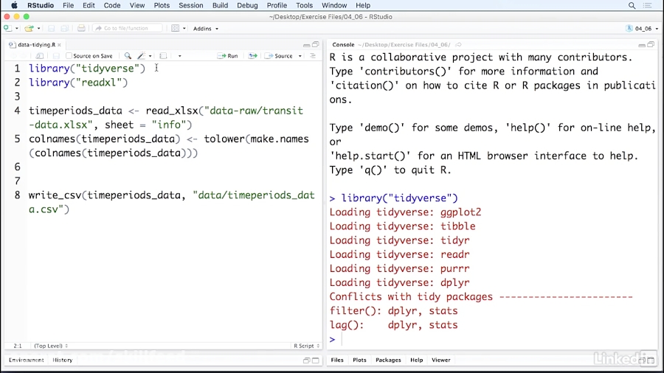Click the document outline icon
The width and height of the screenshot is (664, 373).
pos(313,56)
